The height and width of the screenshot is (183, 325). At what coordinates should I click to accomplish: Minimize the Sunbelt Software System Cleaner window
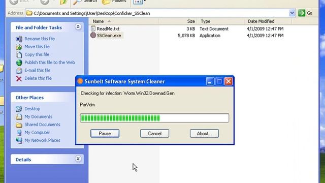(210, 81)
